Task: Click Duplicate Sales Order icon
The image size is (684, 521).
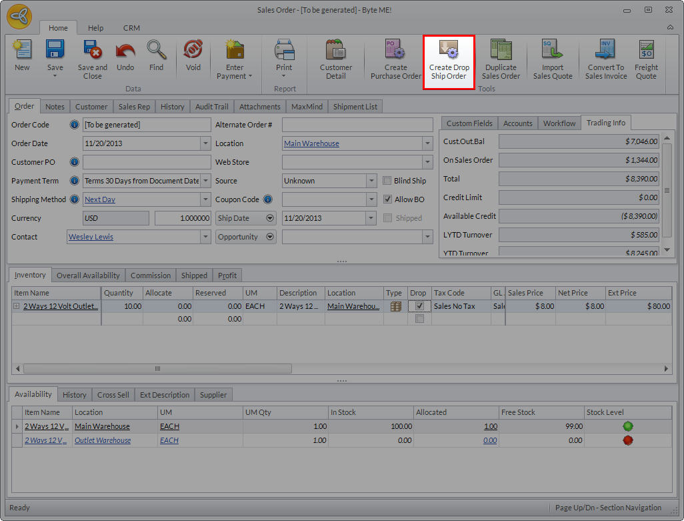Action: pos(501,51)
